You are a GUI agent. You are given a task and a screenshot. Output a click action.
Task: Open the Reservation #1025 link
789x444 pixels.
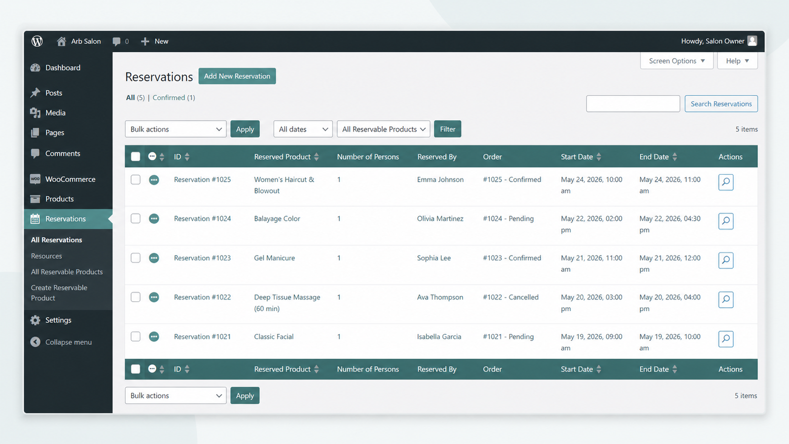pos(202,180)
